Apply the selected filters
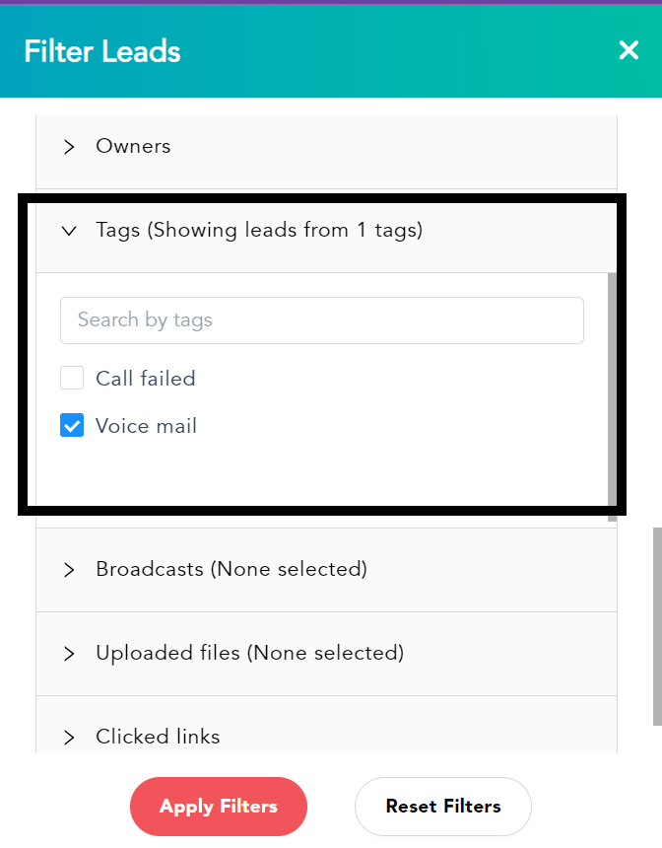The height and width of the screenshot is (848, 662). (219, 807)
